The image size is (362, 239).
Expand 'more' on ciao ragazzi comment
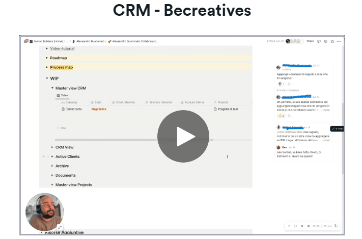coord(326,140)
